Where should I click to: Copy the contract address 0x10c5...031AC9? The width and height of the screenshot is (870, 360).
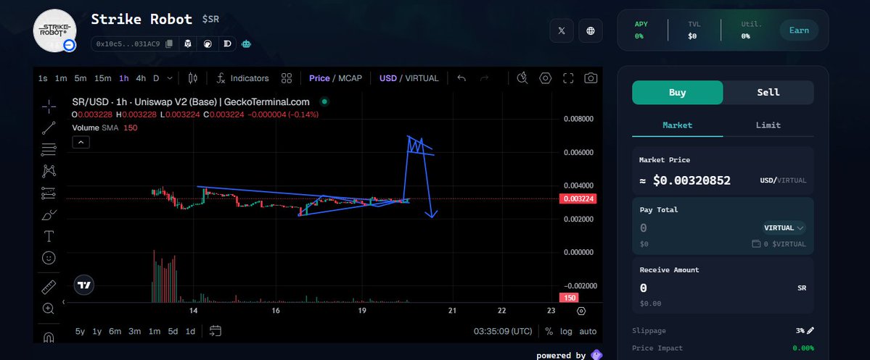pyautogui.click(x=169, y=43)
